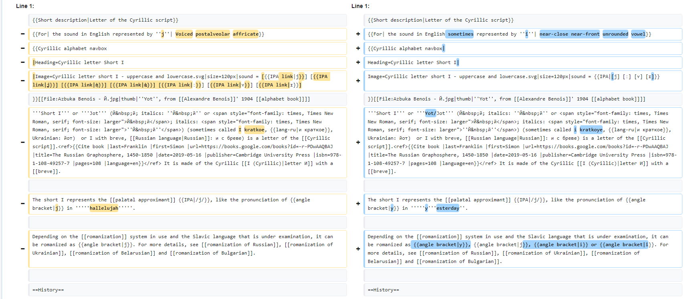Viewport: 684px width, 299px height.
Task: Click '==History==' line in new revision column
Action: (x=523, y=290)
